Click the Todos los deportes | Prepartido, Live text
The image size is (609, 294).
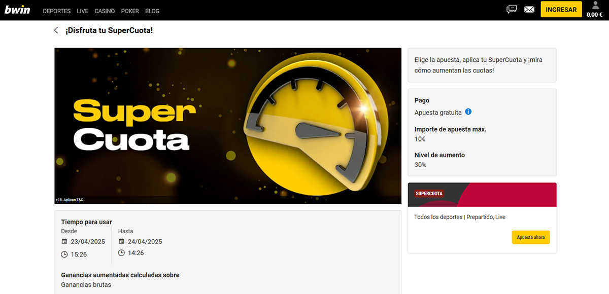pos(460,217)
